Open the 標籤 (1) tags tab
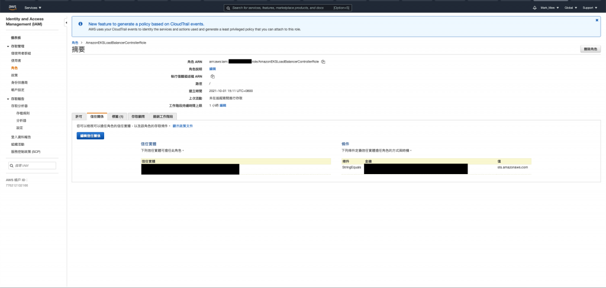 coord(118,116)
